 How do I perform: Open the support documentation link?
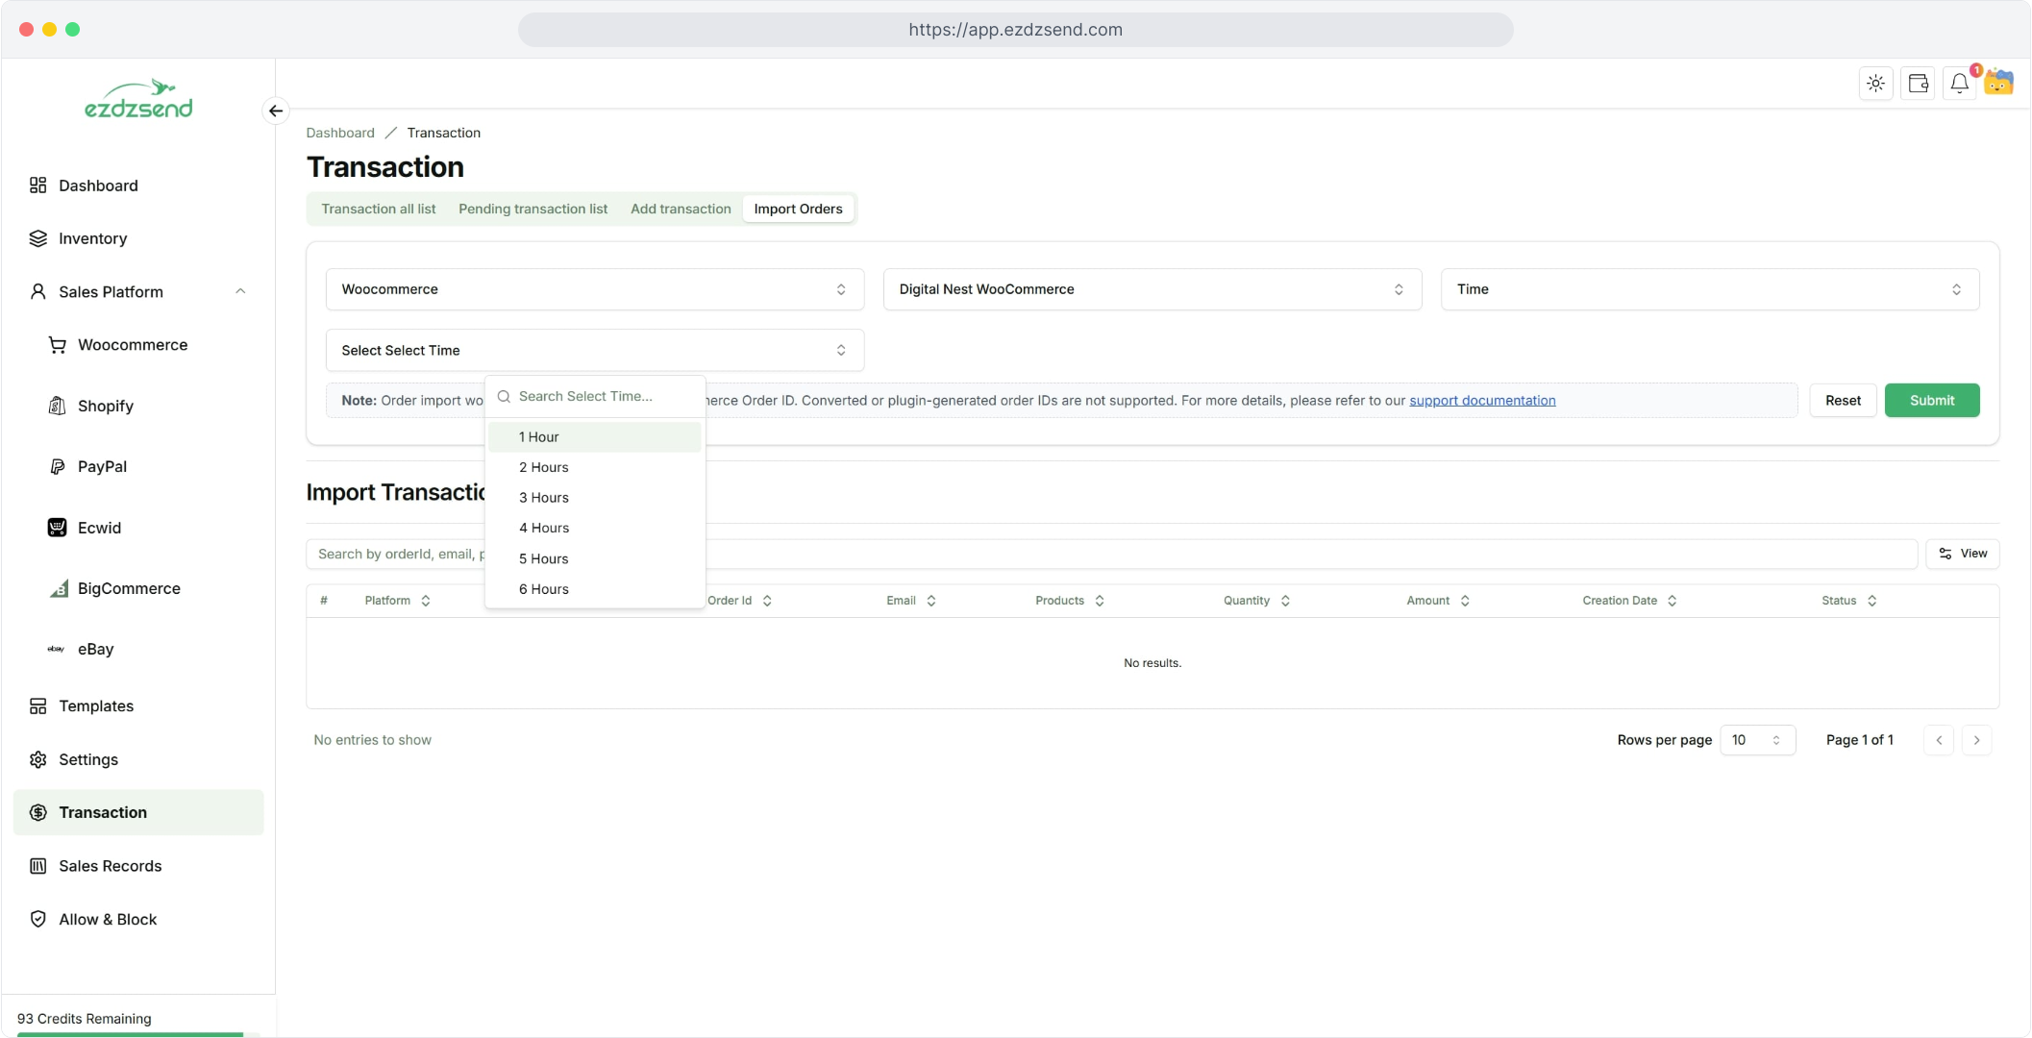click(1482, 401)
